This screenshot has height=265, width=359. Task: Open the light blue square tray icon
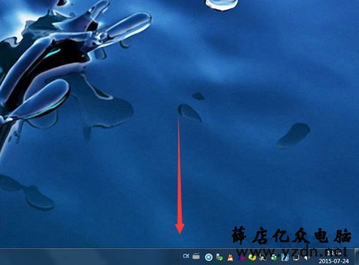pyautogui.click(x=285, y=258)
